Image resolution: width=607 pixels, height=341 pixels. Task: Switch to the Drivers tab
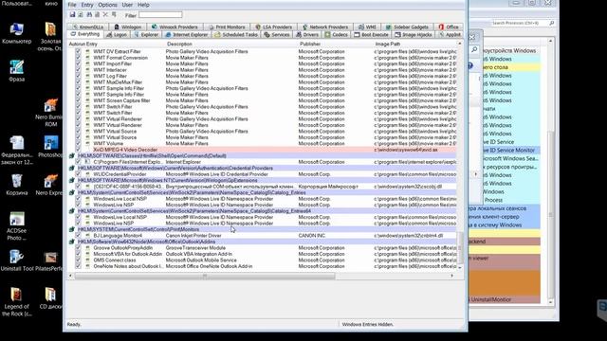[x=307, y=35]
